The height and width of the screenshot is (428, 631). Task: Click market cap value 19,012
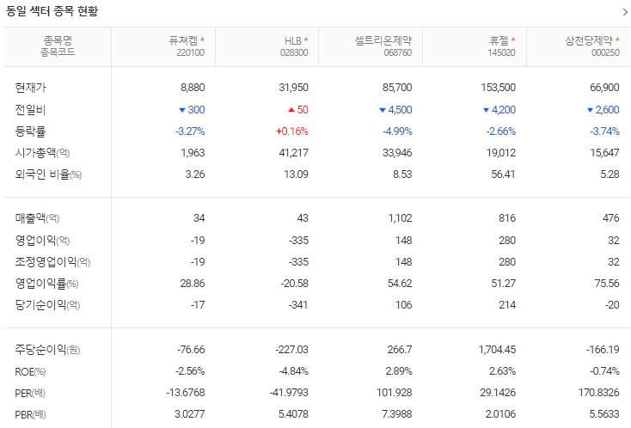click(x=501, y=153)
